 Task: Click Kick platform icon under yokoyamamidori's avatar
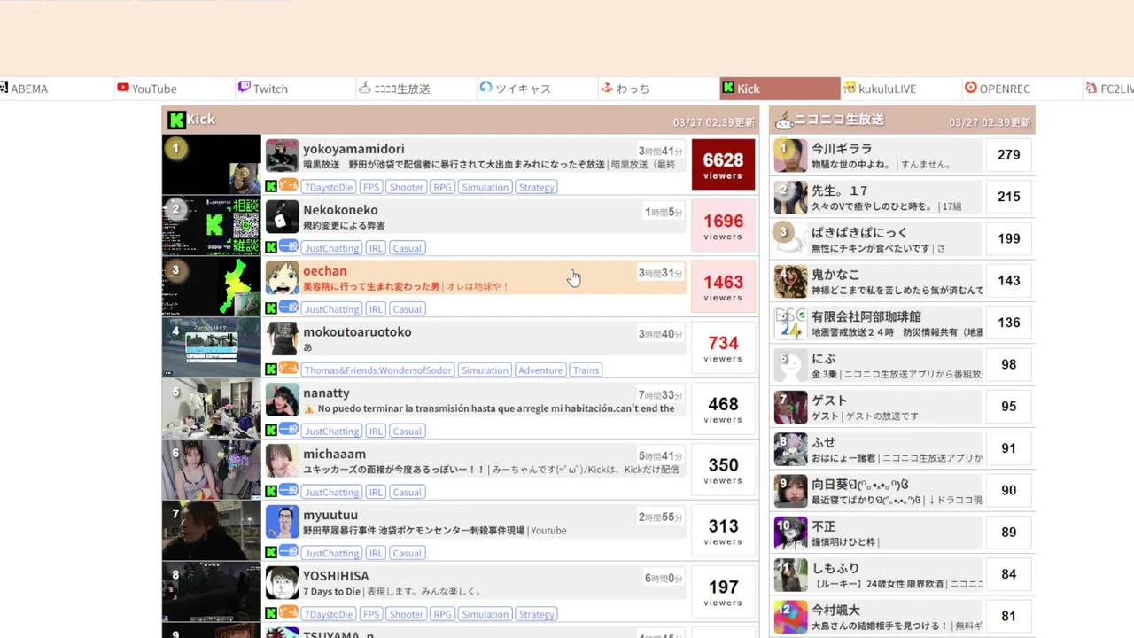[271, 186]
